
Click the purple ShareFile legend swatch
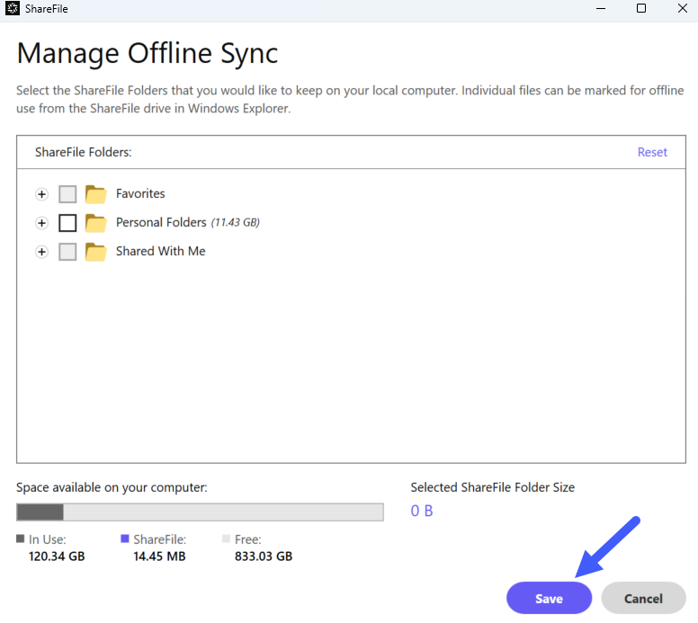(x=125, y=538)
